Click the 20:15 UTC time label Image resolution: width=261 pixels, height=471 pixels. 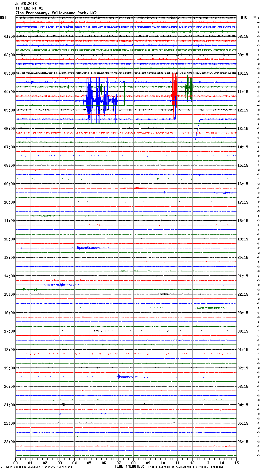tap(243, 258)
